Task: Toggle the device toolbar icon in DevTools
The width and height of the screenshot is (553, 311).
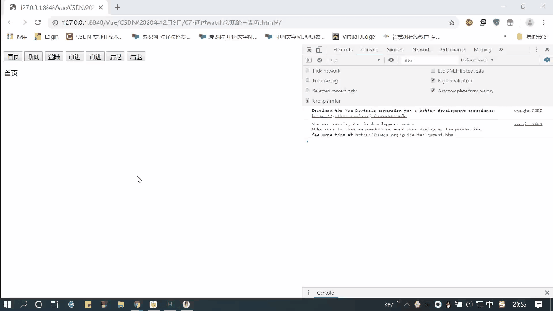Action: pos(319,50)
